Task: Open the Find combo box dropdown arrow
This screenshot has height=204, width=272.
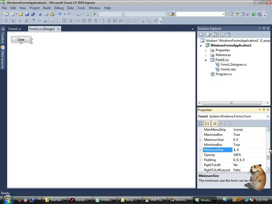Action: (223, 14)
